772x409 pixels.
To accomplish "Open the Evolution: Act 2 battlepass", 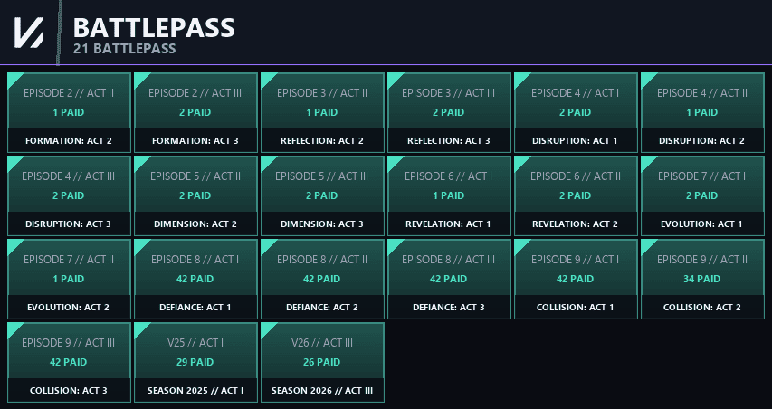I will coord(69,279).
